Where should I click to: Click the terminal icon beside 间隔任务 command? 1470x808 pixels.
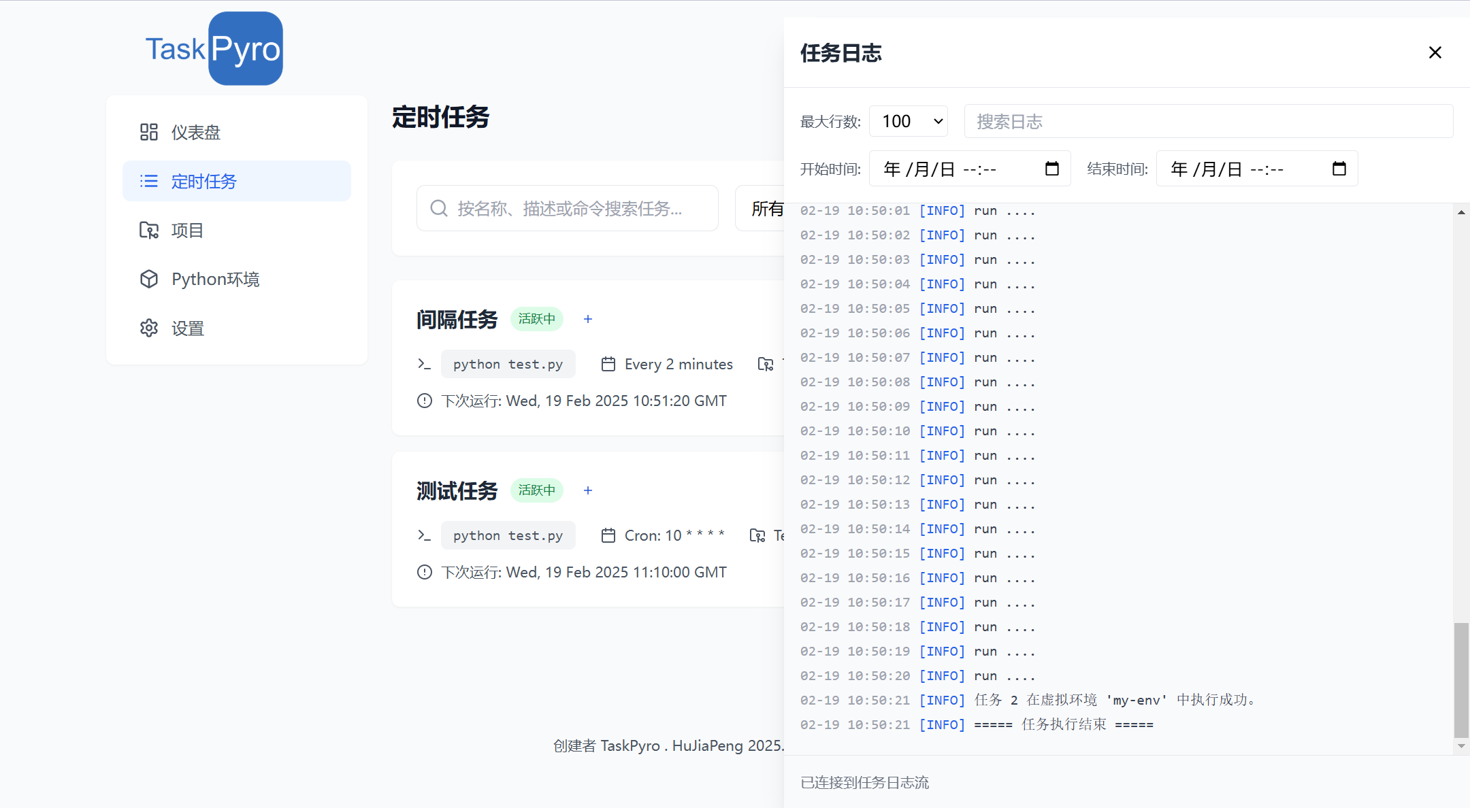pos(424,364)
